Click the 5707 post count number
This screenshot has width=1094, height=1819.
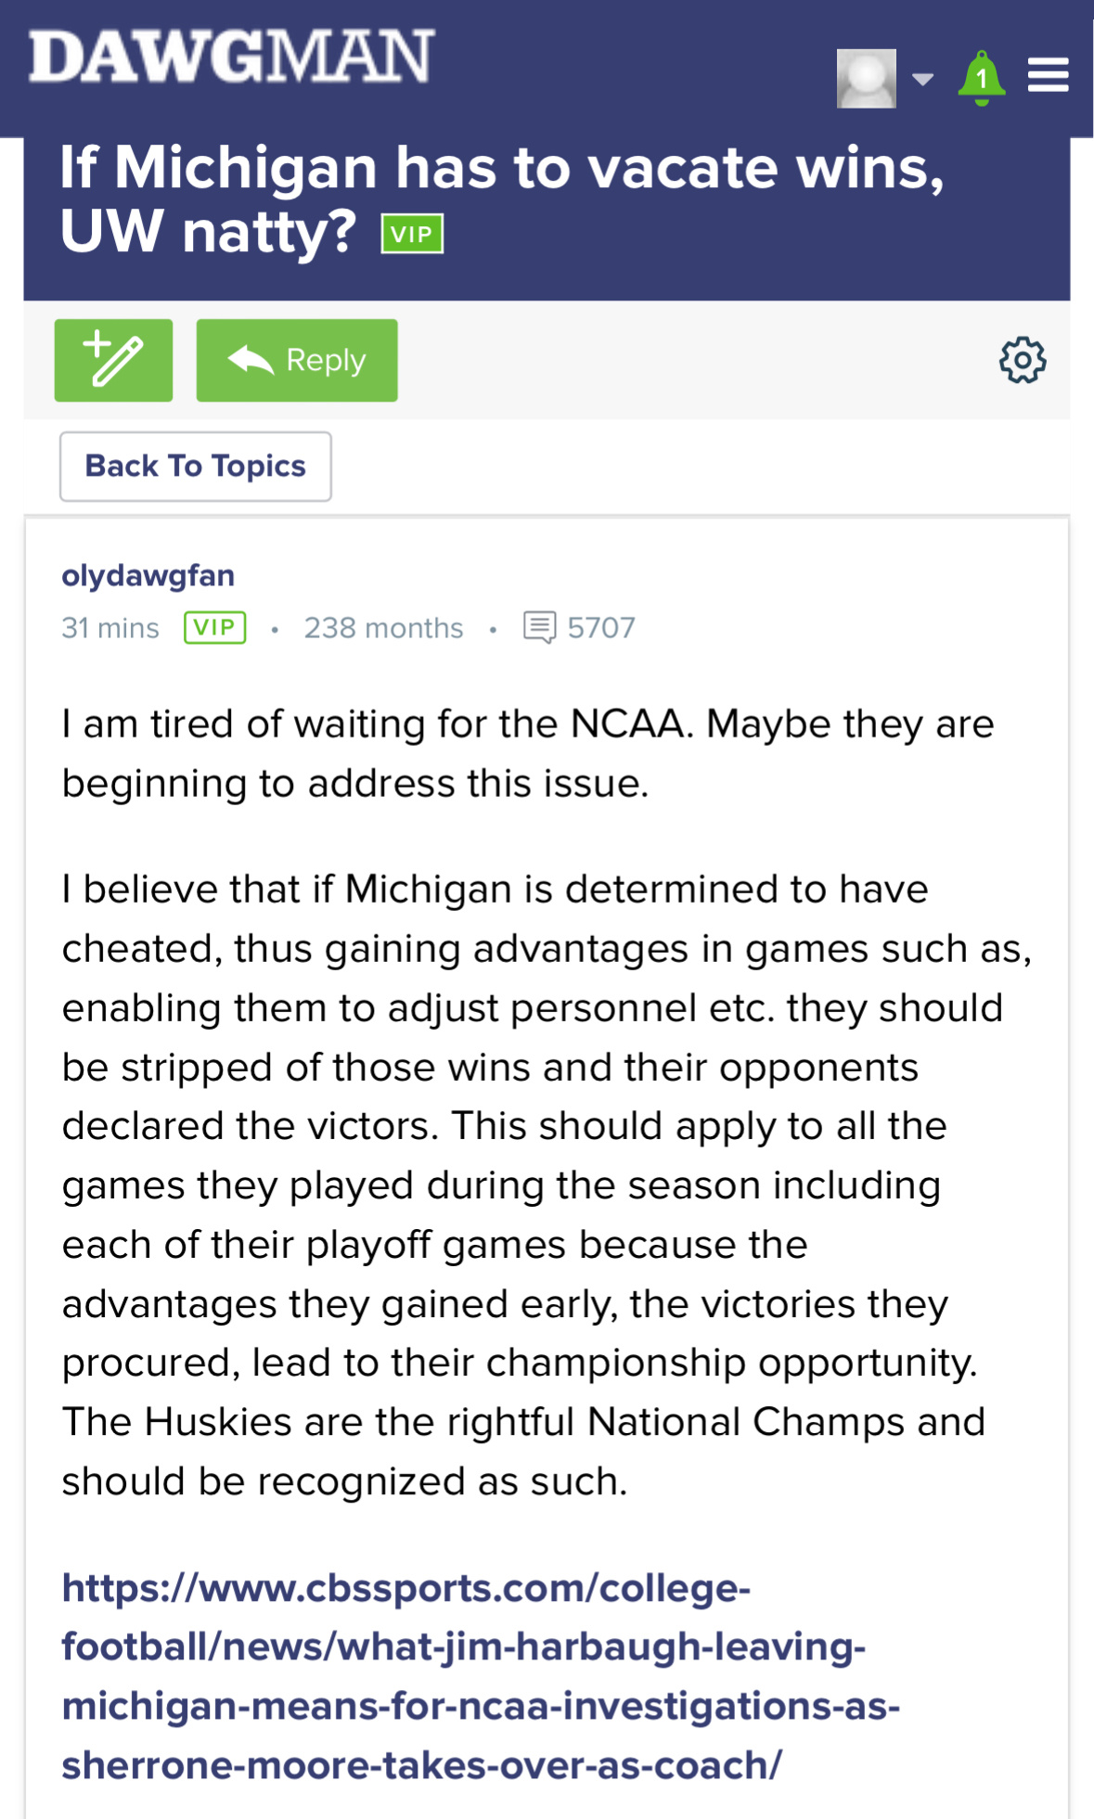coord(601,628)
